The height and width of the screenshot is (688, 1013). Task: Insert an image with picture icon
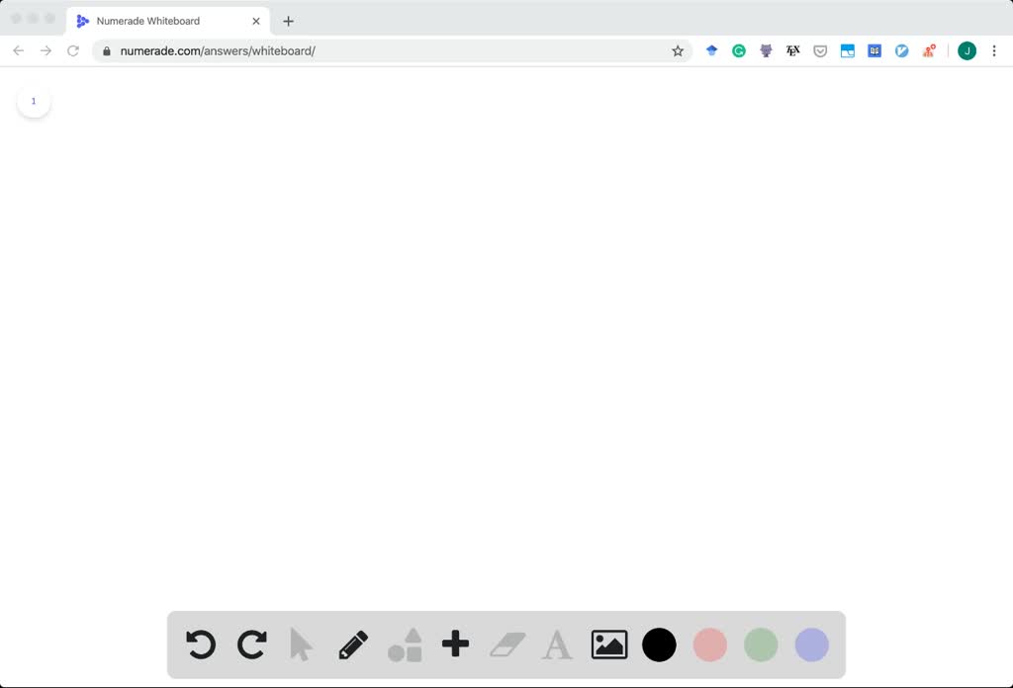(x=609, y=645)
